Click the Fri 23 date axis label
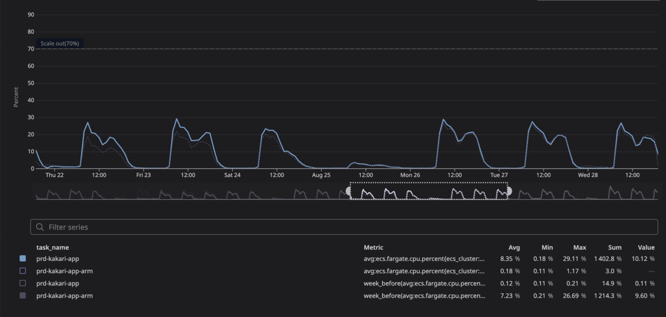Screen dimensions: 666x317 pyautogui.click(x=143, y=174)
